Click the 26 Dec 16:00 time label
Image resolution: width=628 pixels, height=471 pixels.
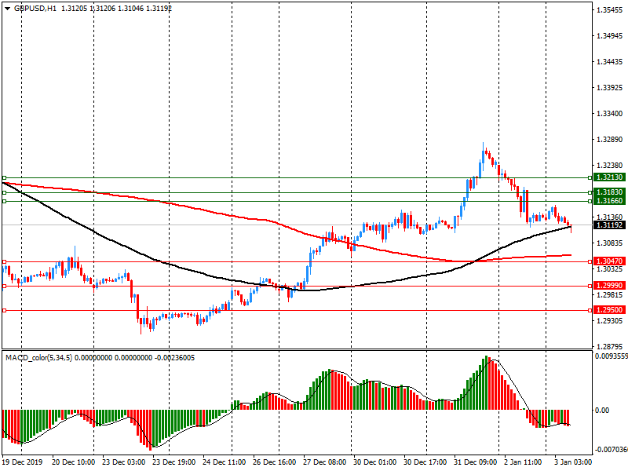coord(274,462)
